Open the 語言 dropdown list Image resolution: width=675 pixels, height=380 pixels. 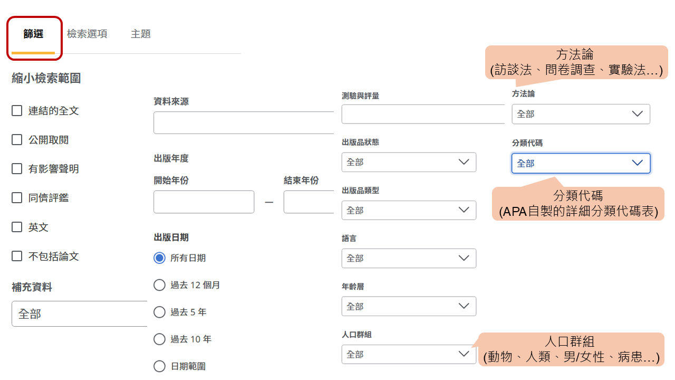[409, 258]
